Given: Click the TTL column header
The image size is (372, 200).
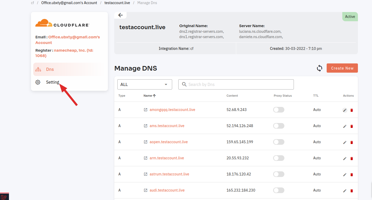Looking at the screenshot, I should 316,96.
